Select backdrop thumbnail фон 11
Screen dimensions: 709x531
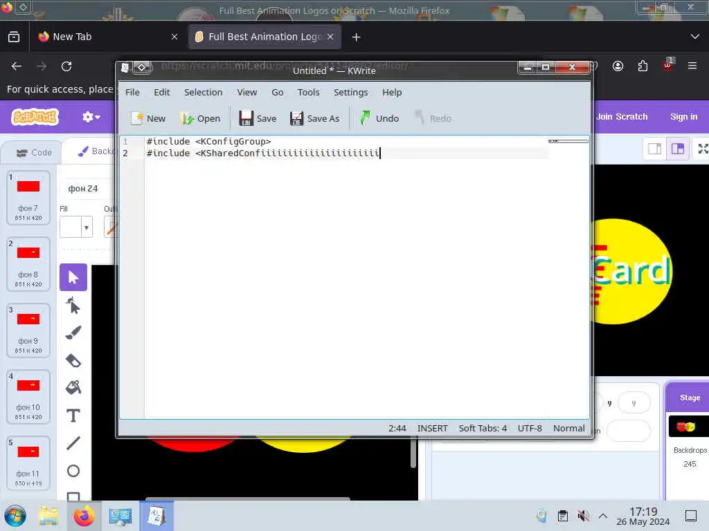pos(28,463)
